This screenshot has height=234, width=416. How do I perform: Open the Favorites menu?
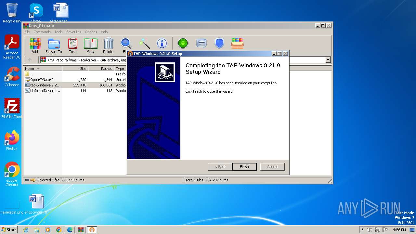coord(74,32)
